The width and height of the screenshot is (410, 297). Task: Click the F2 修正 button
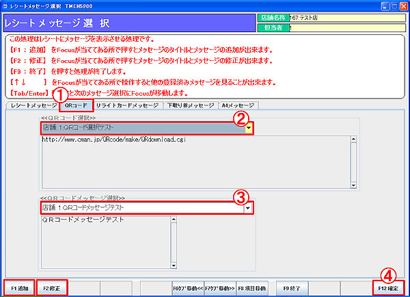(52, 288)
